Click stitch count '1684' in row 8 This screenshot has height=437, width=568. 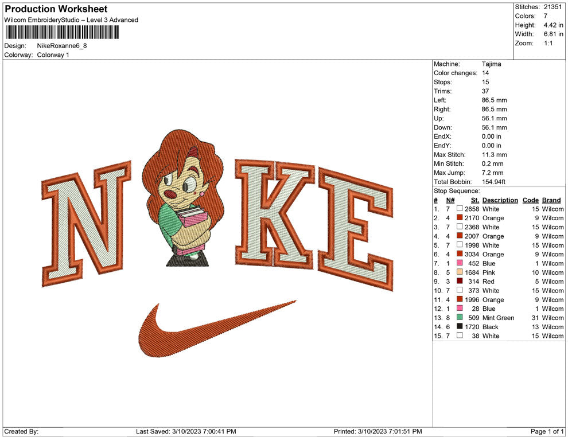(472, 272)
